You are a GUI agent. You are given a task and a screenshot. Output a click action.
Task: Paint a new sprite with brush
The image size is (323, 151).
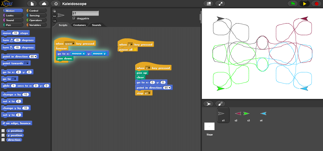[x=220, y=104]
